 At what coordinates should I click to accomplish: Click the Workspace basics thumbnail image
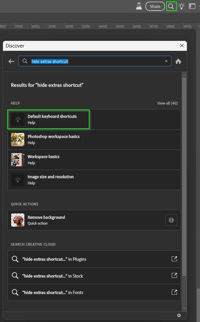pos(18,160)
